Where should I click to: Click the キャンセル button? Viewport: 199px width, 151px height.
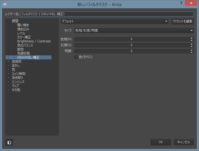184,142
